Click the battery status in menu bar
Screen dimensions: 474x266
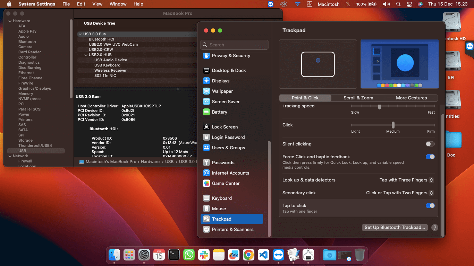tap(366, 4)
